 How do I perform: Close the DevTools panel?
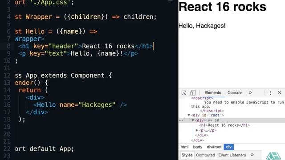(280, 93)
